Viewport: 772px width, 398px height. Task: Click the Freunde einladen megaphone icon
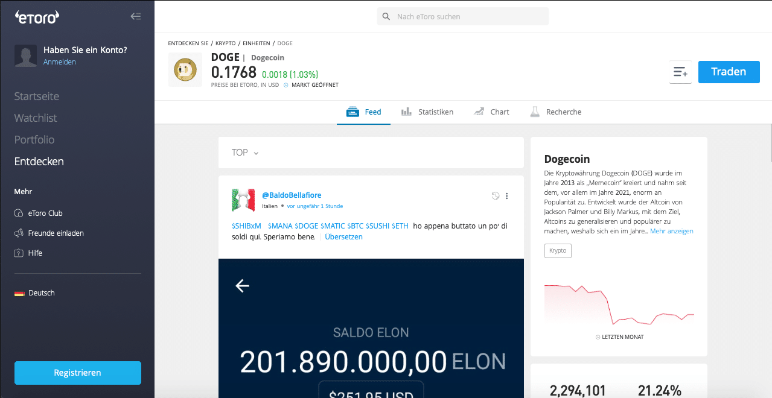click(x=18, y=233)
